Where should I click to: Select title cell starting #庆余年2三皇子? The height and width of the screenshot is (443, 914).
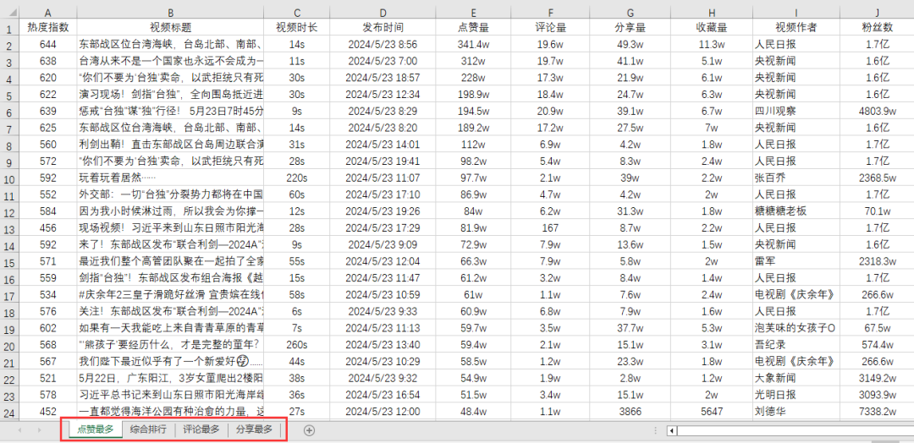pyautogui.click(x=170, y=294)
